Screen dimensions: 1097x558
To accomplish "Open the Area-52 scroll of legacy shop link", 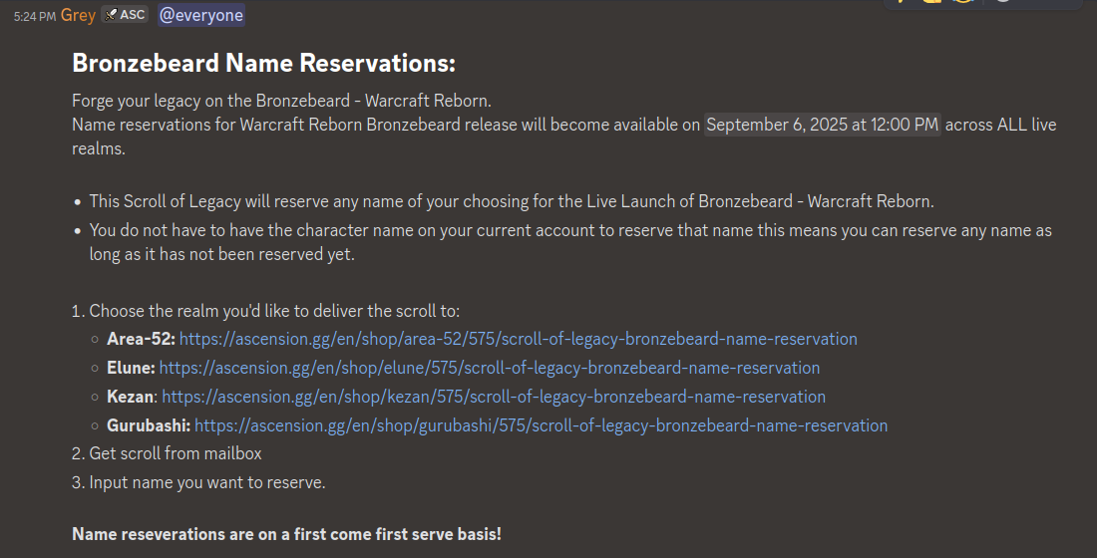I will tap(518, 339).
